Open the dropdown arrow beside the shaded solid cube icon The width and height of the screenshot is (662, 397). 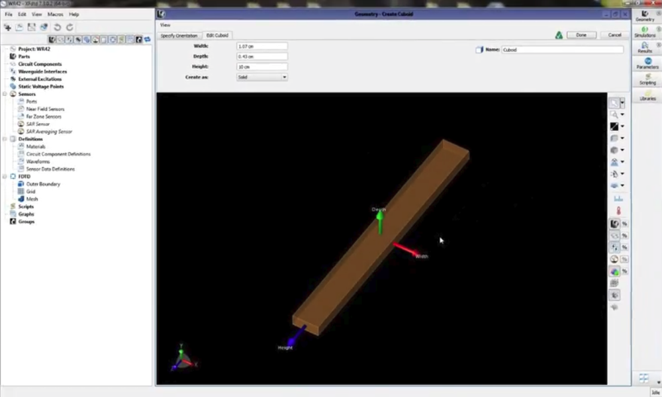622,150
